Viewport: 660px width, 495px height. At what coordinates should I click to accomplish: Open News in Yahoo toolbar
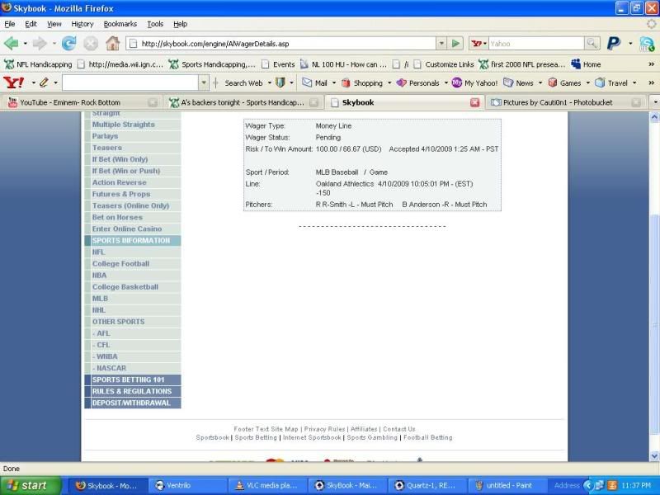coord(518,83)
